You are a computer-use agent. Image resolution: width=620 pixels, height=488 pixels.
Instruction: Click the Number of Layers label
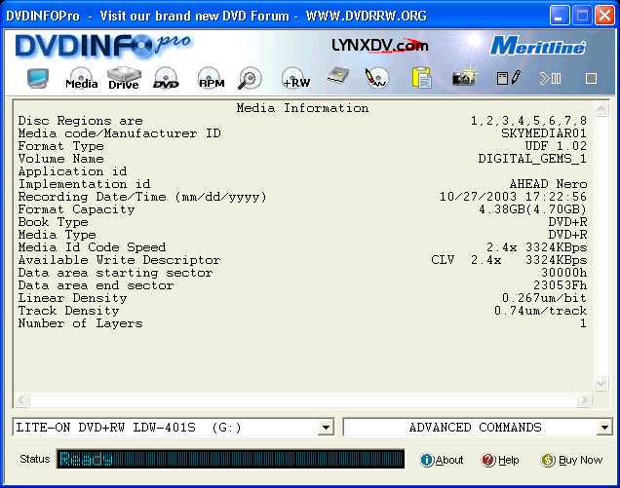pos(81,323)
